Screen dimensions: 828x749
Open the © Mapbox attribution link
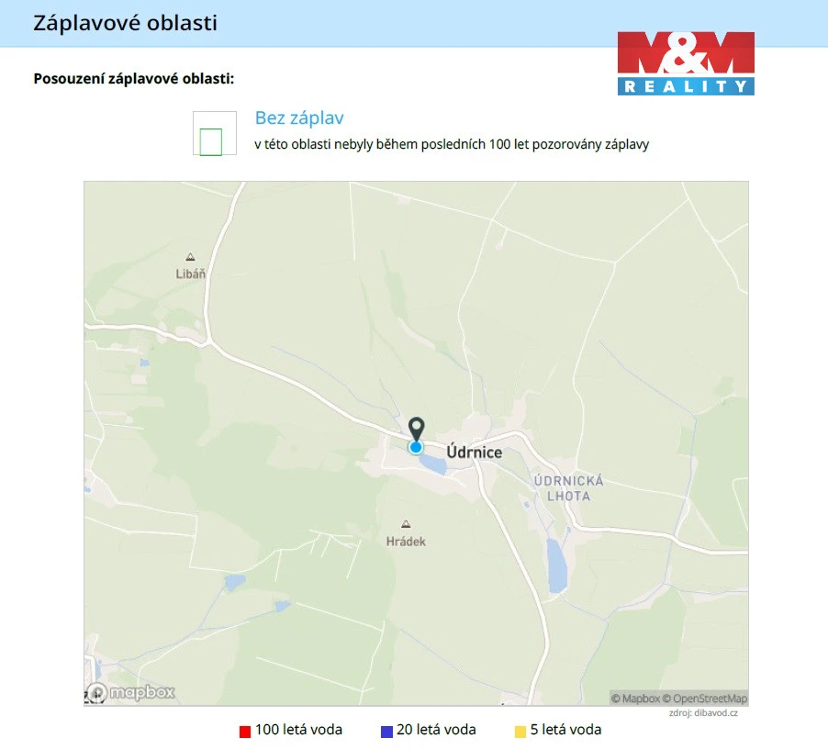(x=635, y=699)
